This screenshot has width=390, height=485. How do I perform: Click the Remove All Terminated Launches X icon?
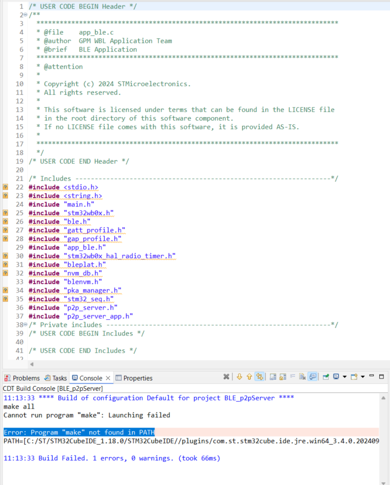coord(226,377)
